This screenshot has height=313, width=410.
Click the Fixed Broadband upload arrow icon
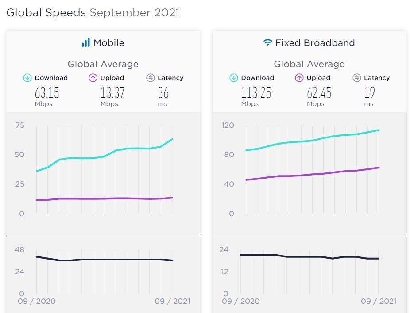click(x=299, y=78)
